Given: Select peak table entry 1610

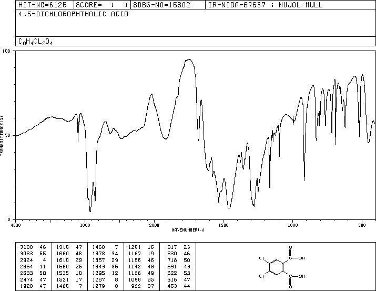Looking at the screenshot, I should [x=69, y=260].
